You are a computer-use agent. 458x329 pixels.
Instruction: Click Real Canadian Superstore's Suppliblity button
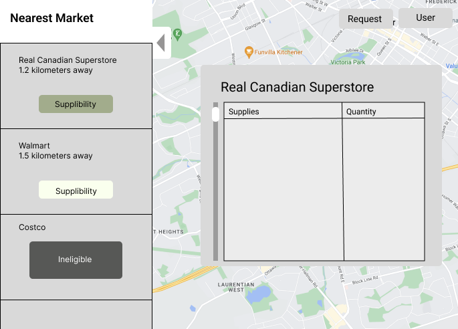[x=76, y=104]
